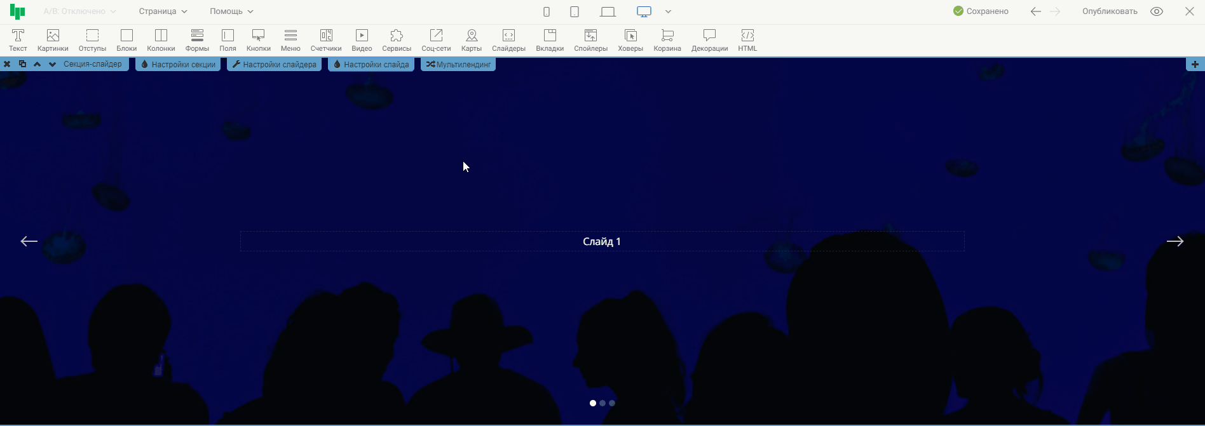Select the second slide pagination dot
The height and width of the screenshot is (426, 1205).
(602, 403)
